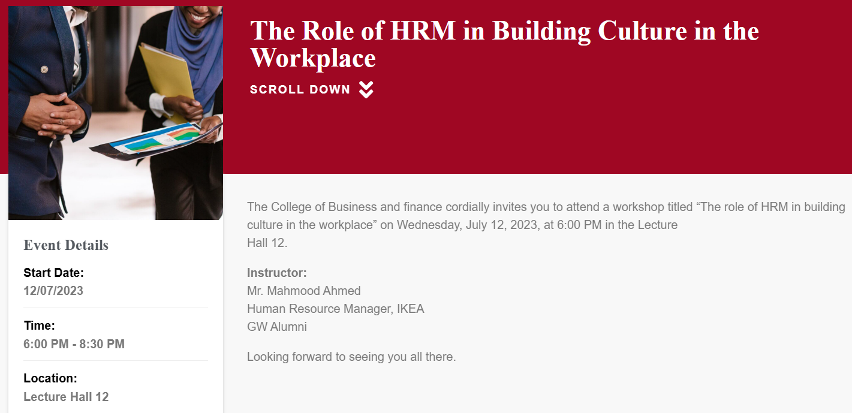Screen dimensions: 852x413
Task: Click the double chevron down icon
Action: coord(366,90)
